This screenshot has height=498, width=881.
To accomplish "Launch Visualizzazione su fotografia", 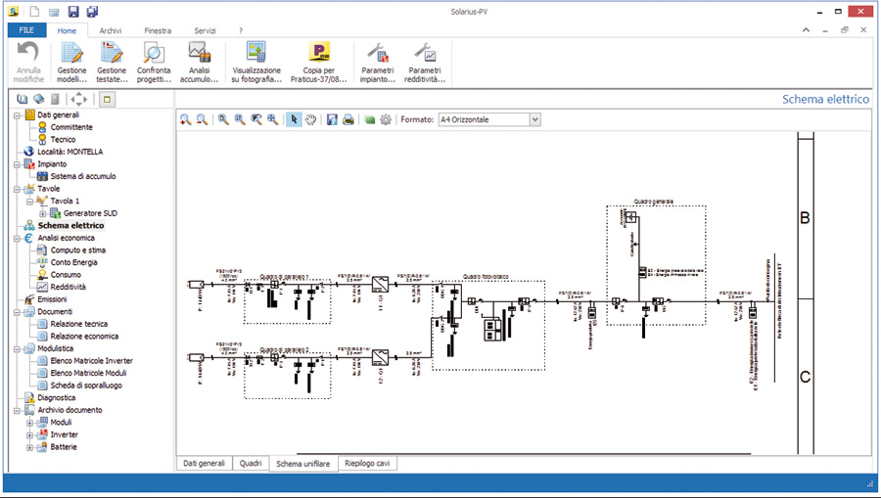I will (256, 63).
